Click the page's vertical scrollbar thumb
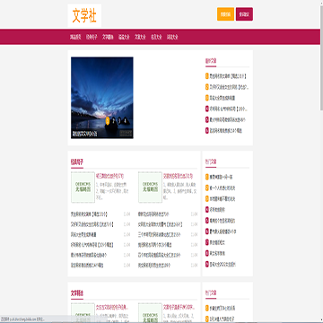 (321, 56)
